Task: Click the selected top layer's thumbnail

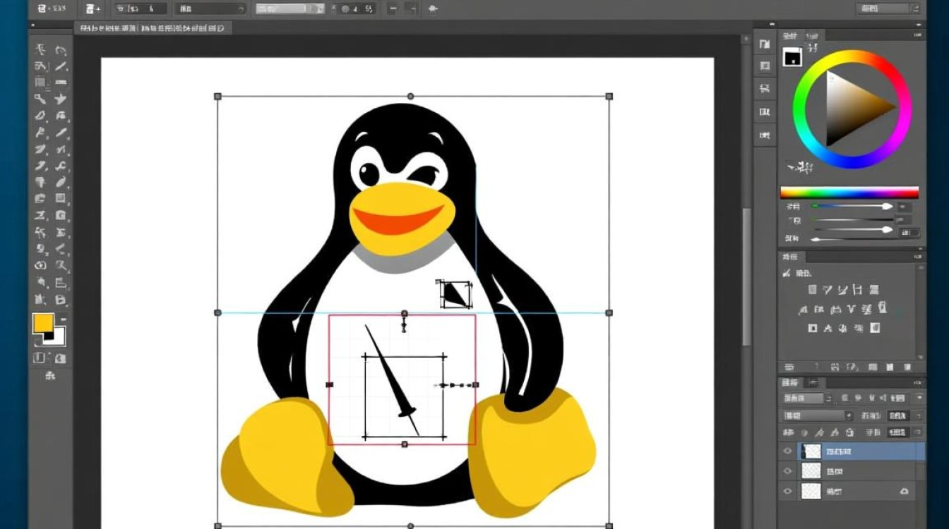Action: point(811,451)
